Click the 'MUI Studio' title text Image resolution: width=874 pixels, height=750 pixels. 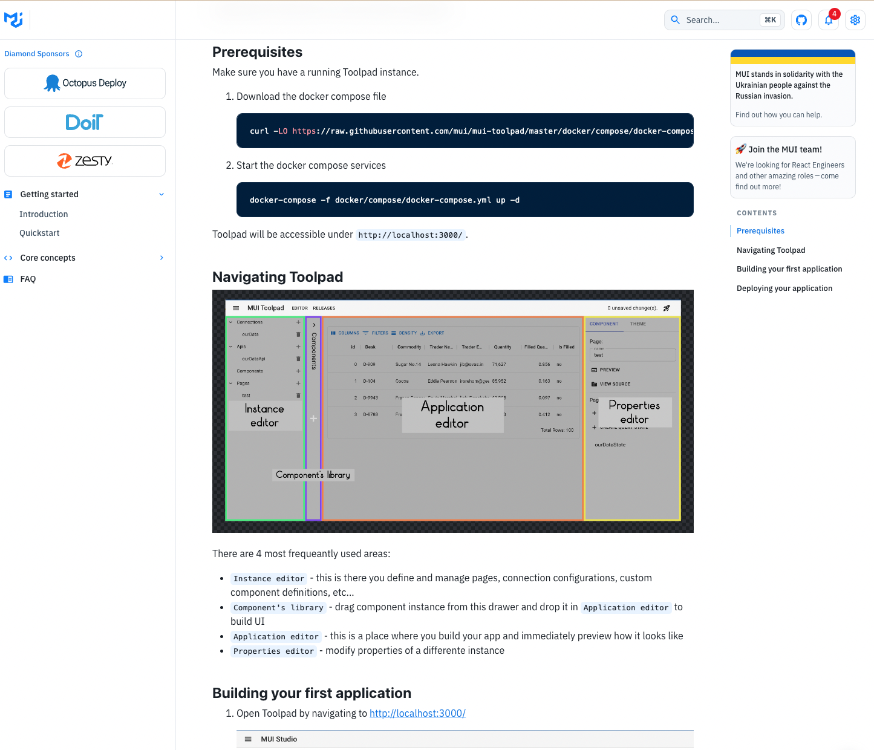coord(279,739)
